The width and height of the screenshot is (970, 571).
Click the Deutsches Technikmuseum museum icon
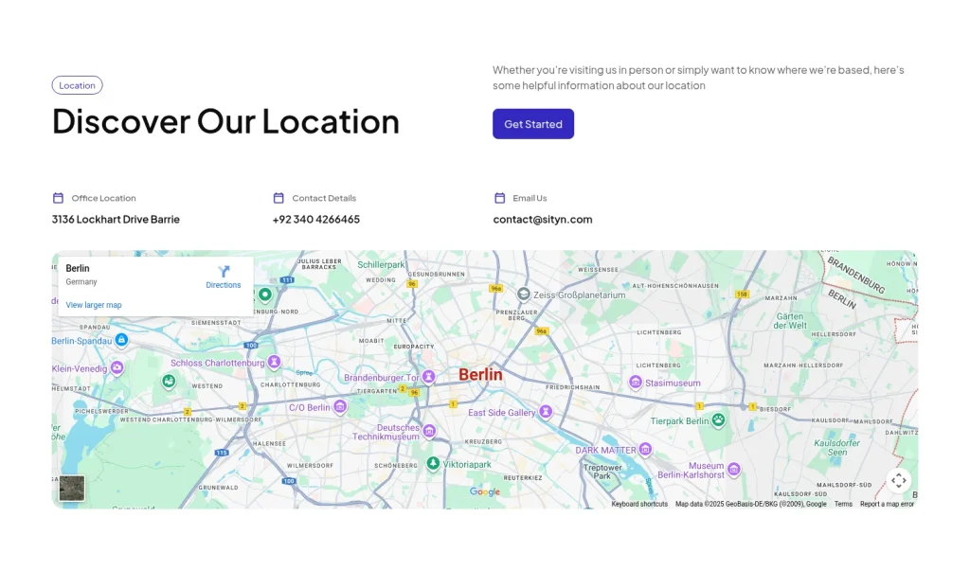click(430, 431)
